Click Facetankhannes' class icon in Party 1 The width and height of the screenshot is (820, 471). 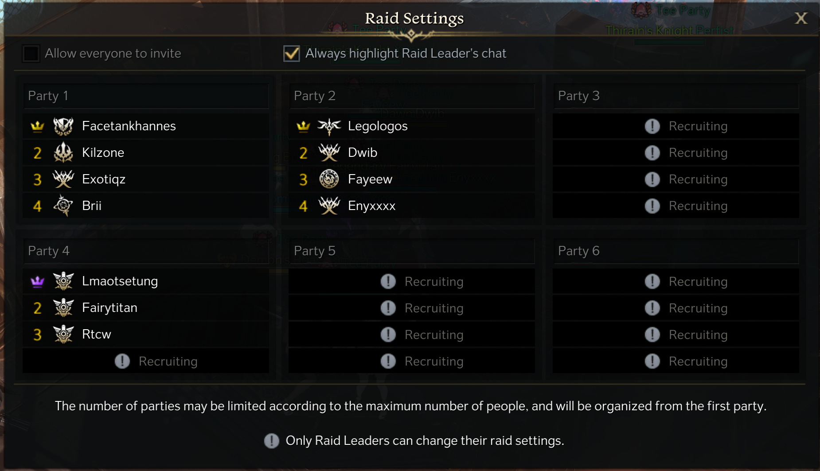(x=63, y=126)
